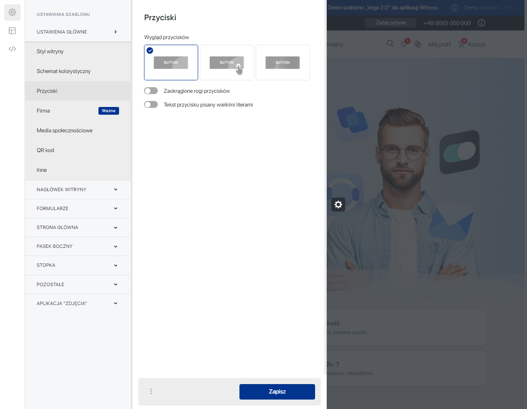Viewport: 527px width, 409px height.
Task: Open Schemat kolorystyczny settings
Action: [64, 71]
